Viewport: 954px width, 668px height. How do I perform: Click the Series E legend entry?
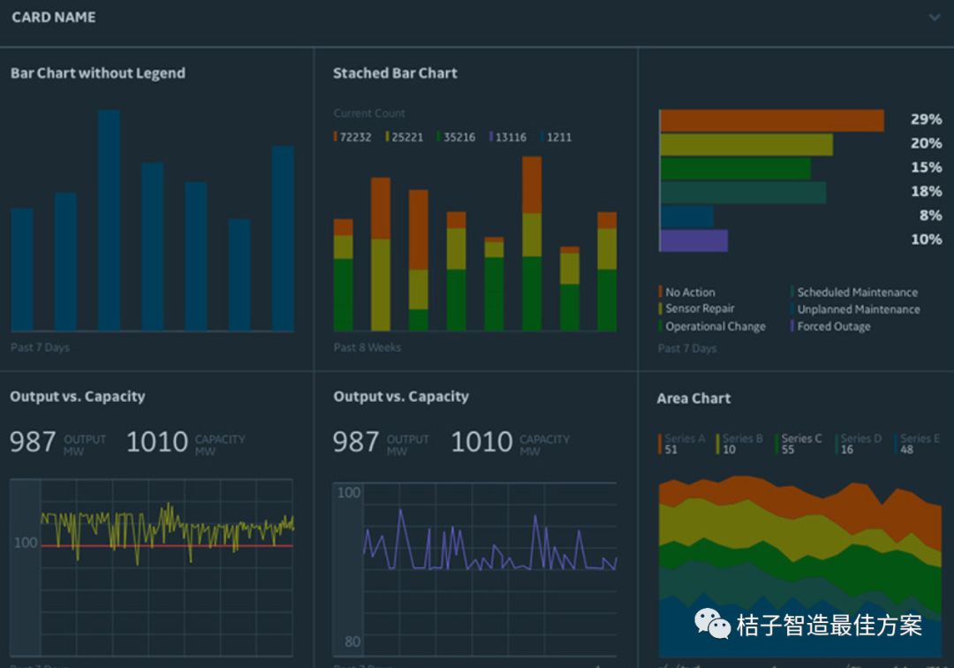pyautogui.click(x=917, y=444)
